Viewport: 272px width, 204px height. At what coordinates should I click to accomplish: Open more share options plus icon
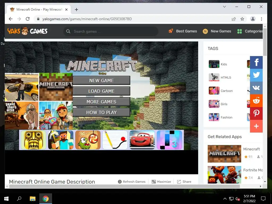(x=256, y=126)
